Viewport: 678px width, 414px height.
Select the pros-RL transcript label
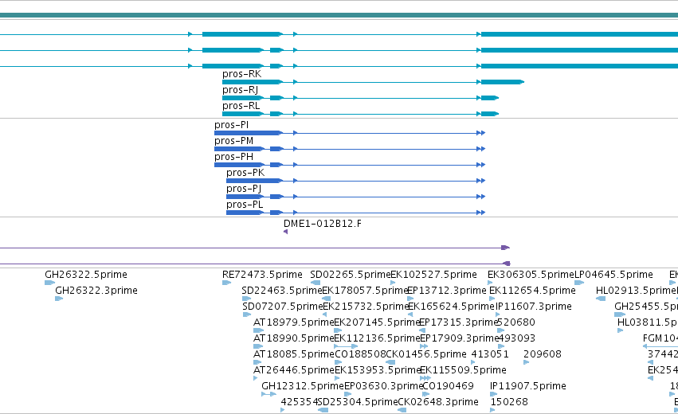pos(241,106)
